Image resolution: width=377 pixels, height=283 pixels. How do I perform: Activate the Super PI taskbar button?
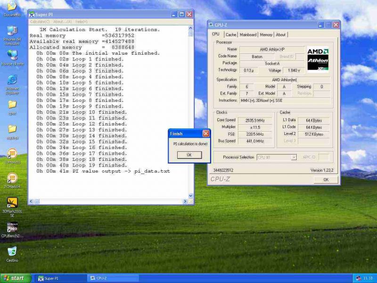tap(61, 278)
